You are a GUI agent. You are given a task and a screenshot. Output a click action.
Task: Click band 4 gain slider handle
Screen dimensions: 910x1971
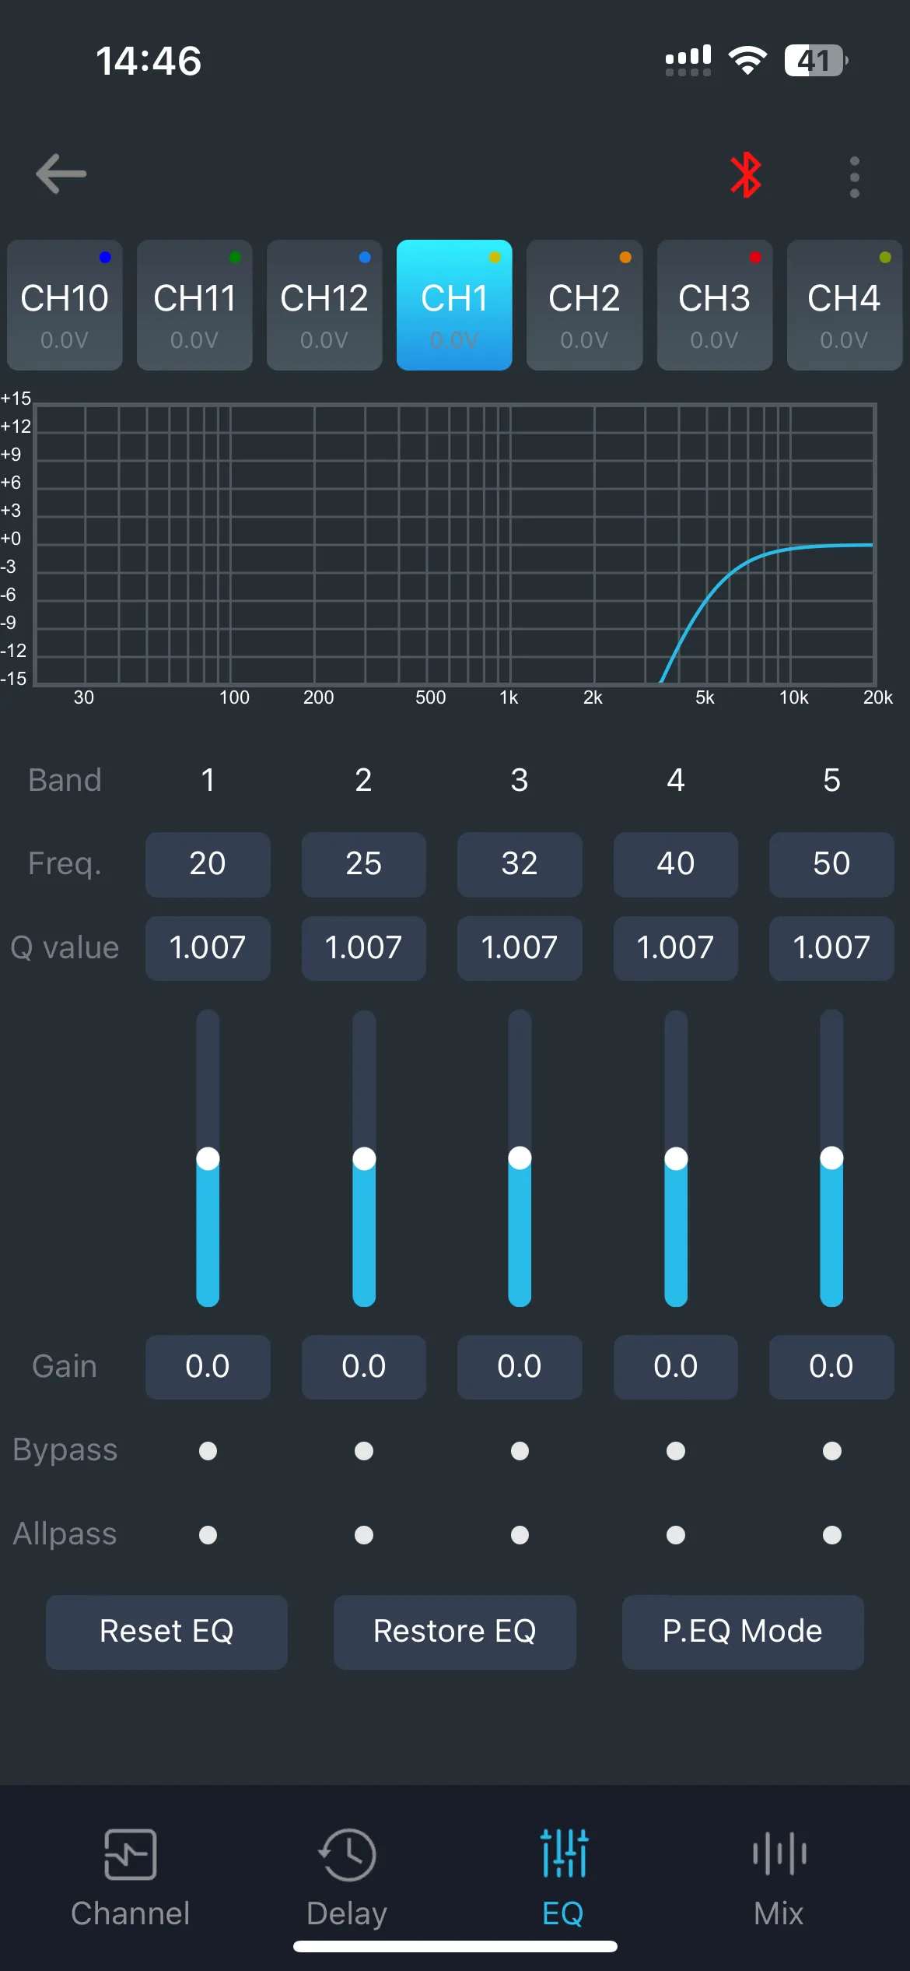676,1158
